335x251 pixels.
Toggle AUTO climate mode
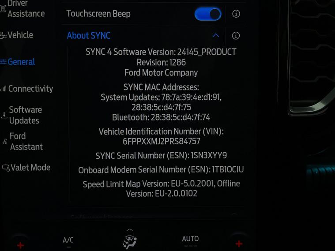point(190,239)
